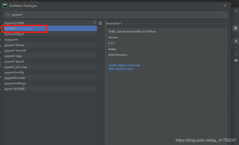Close the background settings window
The width and height of the screenshot is (239, 145).
pos(236,11)
